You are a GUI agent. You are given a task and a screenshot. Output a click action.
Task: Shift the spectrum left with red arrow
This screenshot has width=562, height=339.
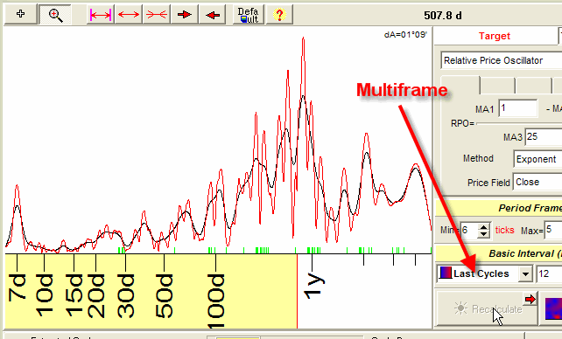[213, 15]
